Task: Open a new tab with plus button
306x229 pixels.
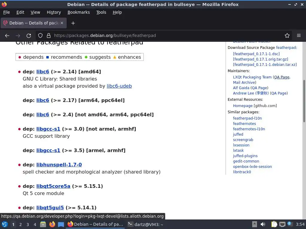Action: (x=73, y=23)
